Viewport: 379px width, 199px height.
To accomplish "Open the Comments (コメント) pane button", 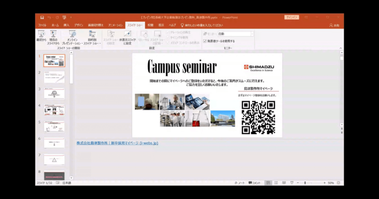I will tap(255, 183).
